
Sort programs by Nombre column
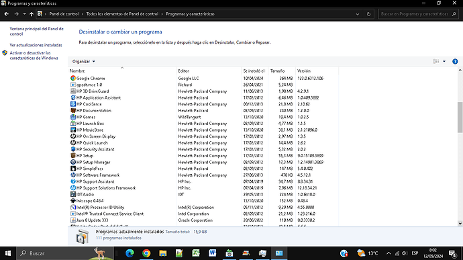coord(122,71)
